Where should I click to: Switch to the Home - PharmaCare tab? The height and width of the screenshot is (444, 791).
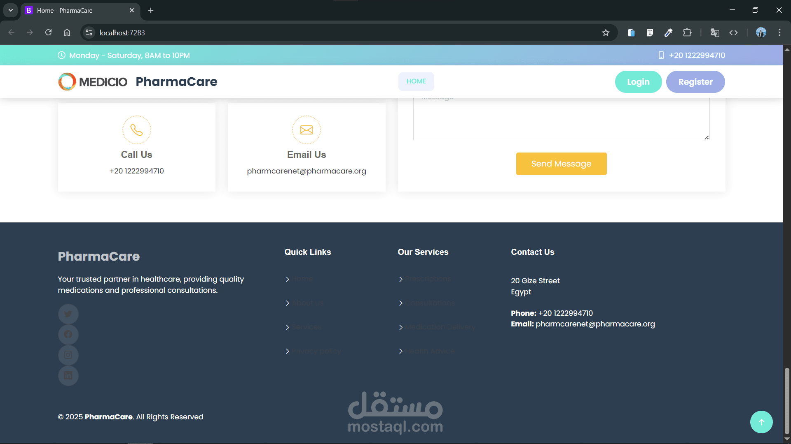click(x=80, y=10)
